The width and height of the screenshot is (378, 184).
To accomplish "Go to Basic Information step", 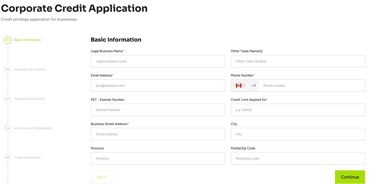I will [x=28, y=40].
